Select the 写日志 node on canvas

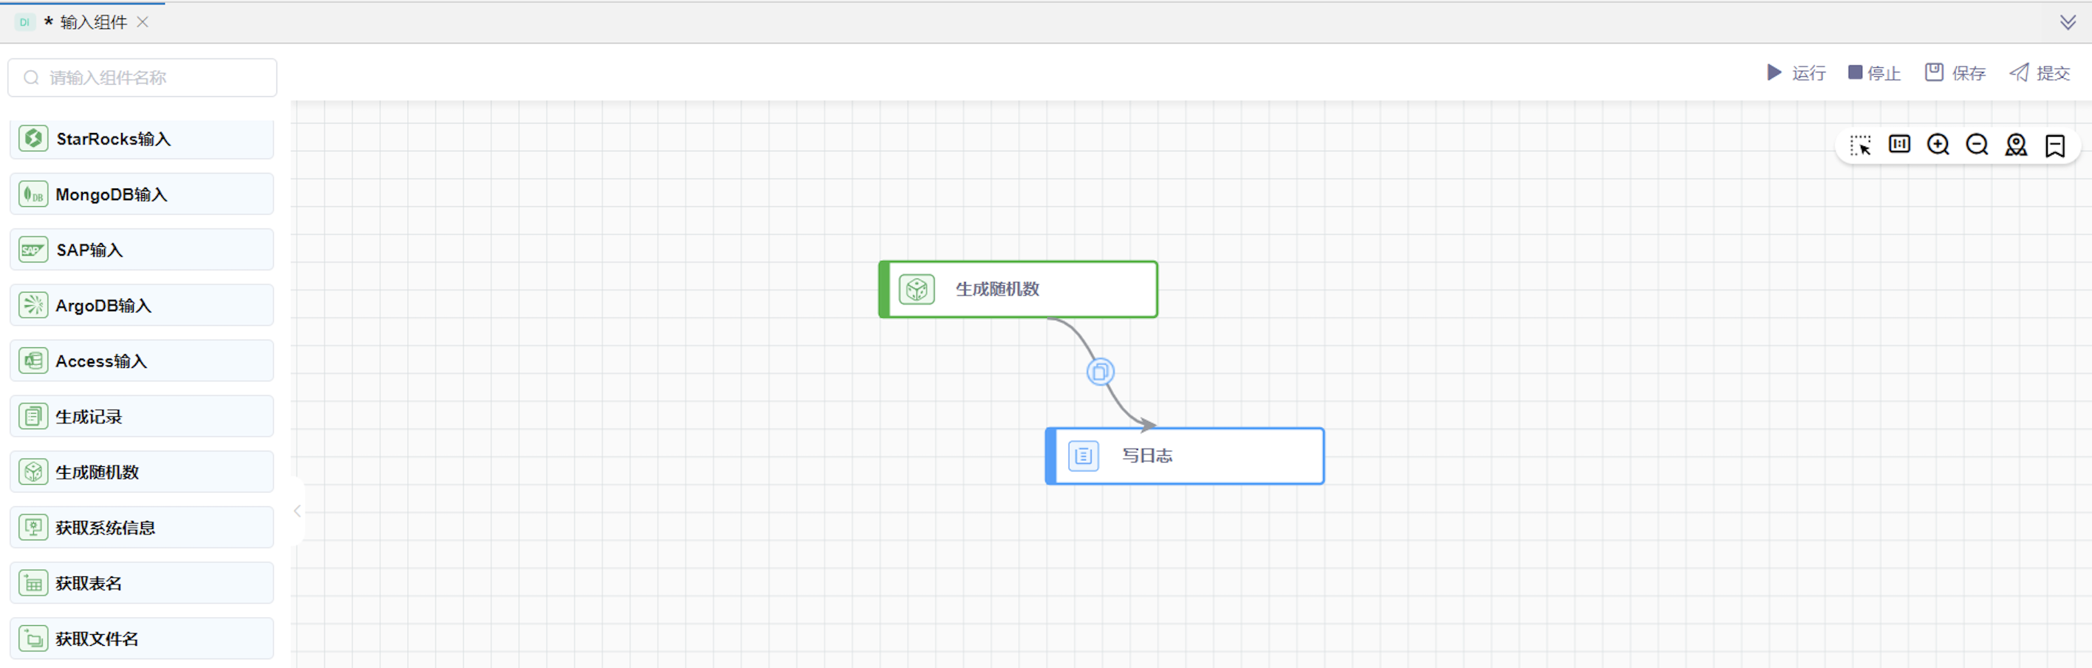click(x=1185, y=456)
